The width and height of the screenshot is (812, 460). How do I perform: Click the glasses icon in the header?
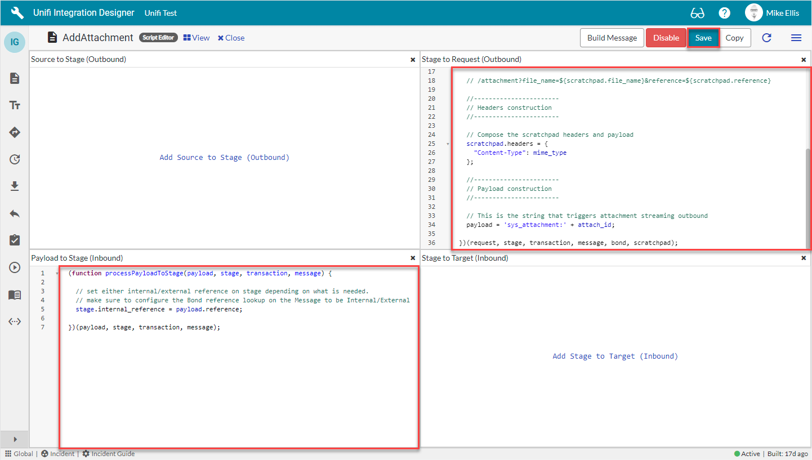(x=697, y=13)
